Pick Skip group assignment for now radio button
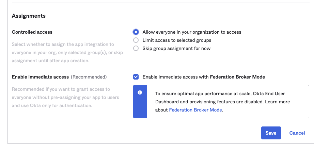Image resolution: width=329 pixels, height=154 pixels. click(x=136, y=48)
